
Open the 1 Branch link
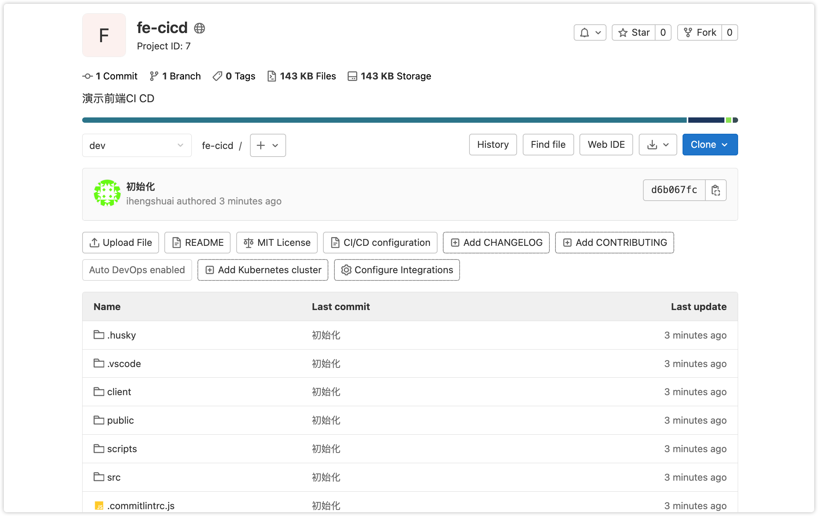point(175,76)
